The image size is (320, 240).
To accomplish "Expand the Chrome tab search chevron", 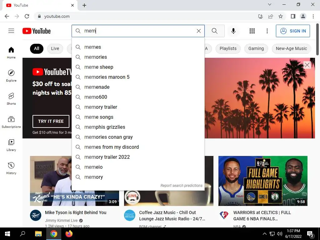I will tap(270, 4).
